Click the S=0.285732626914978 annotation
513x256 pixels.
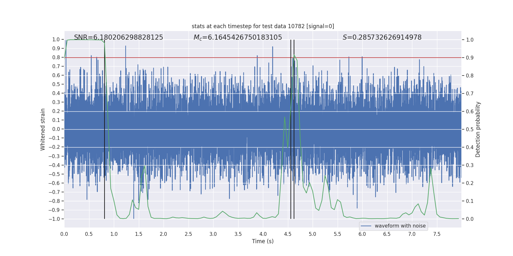tap(382, 37)
